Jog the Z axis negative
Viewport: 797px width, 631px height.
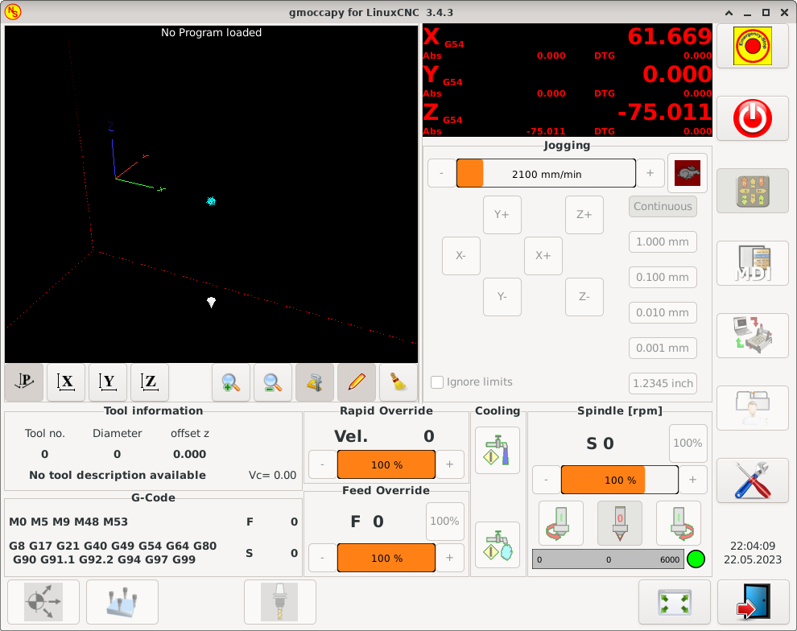pyautogui.click(x=584, y=296)
